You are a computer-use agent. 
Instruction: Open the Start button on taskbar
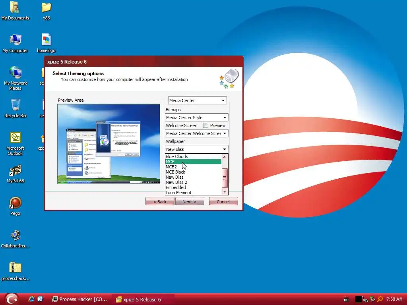[x=12, y=299]
